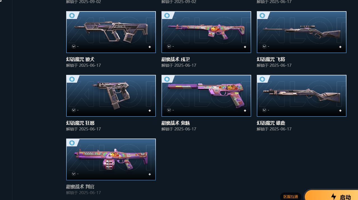This screenshot has width=358, height=200.
Task: Select the 甜蜜战术 判官 shotgun skin thumbnail
Action: (111, 159)
